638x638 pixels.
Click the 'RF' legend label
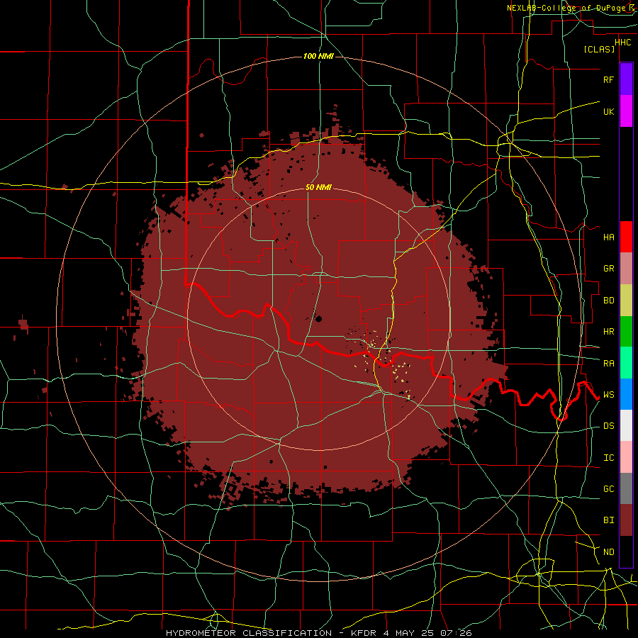click(x=609, y=79)
